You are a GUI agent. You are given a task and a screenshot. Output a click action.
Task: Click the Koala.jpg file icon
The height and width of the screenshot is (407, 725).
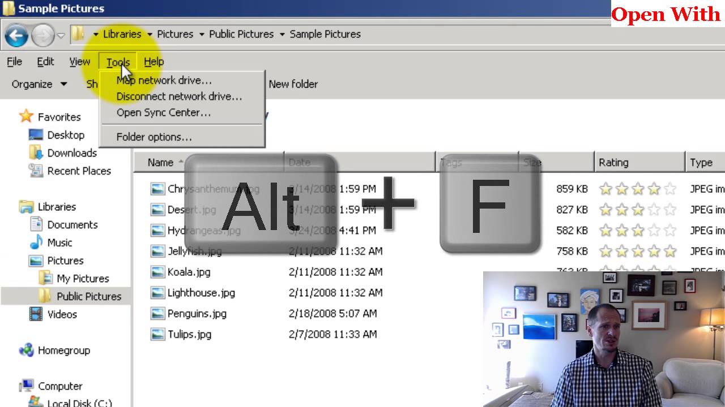pos(157,272)
